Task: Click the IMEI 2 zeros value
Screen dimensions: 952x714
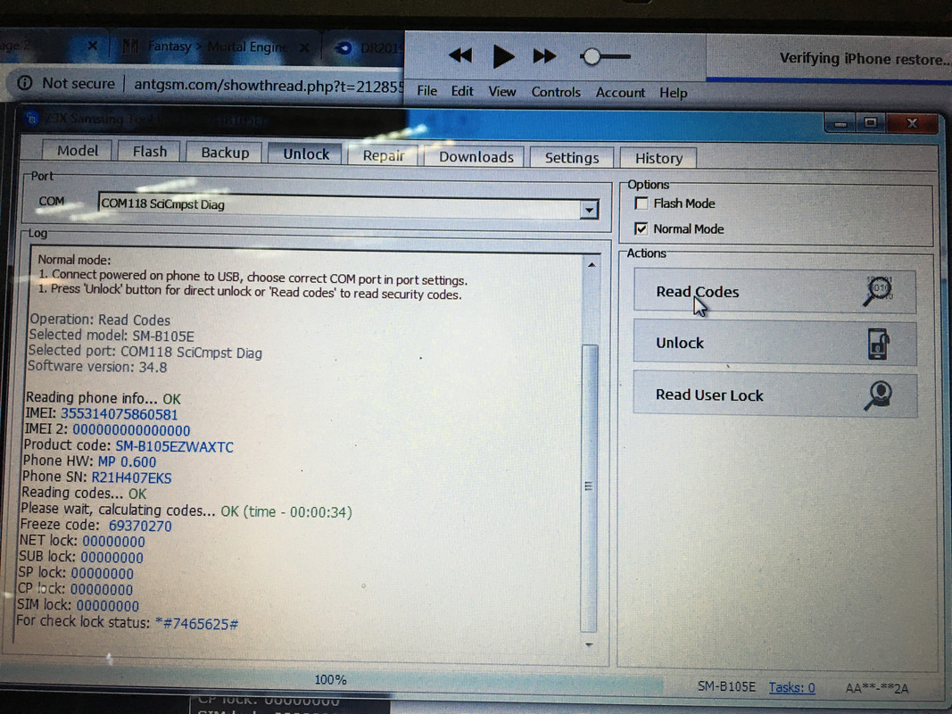Action: pyautogui.click(x=131, y=430)
